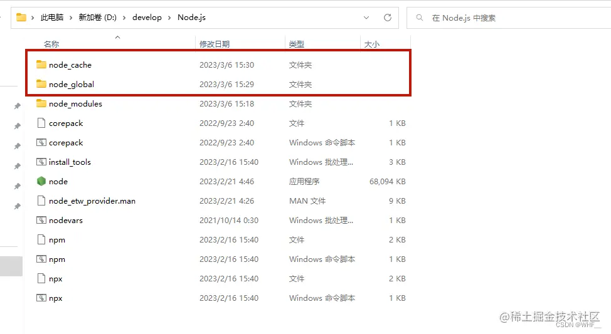Expand the chevron after 此电脑
611x334 pixels.
point(71,18)
